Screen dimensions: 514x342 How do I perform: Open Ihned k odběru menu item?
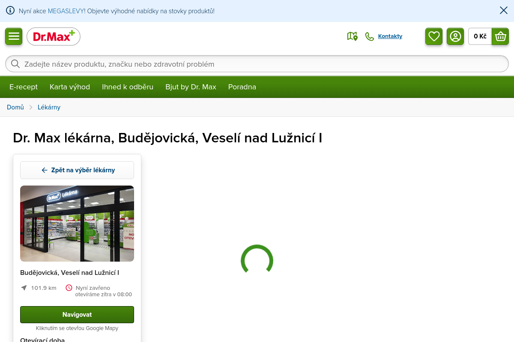pyautogui.click(x=128, y=87)
